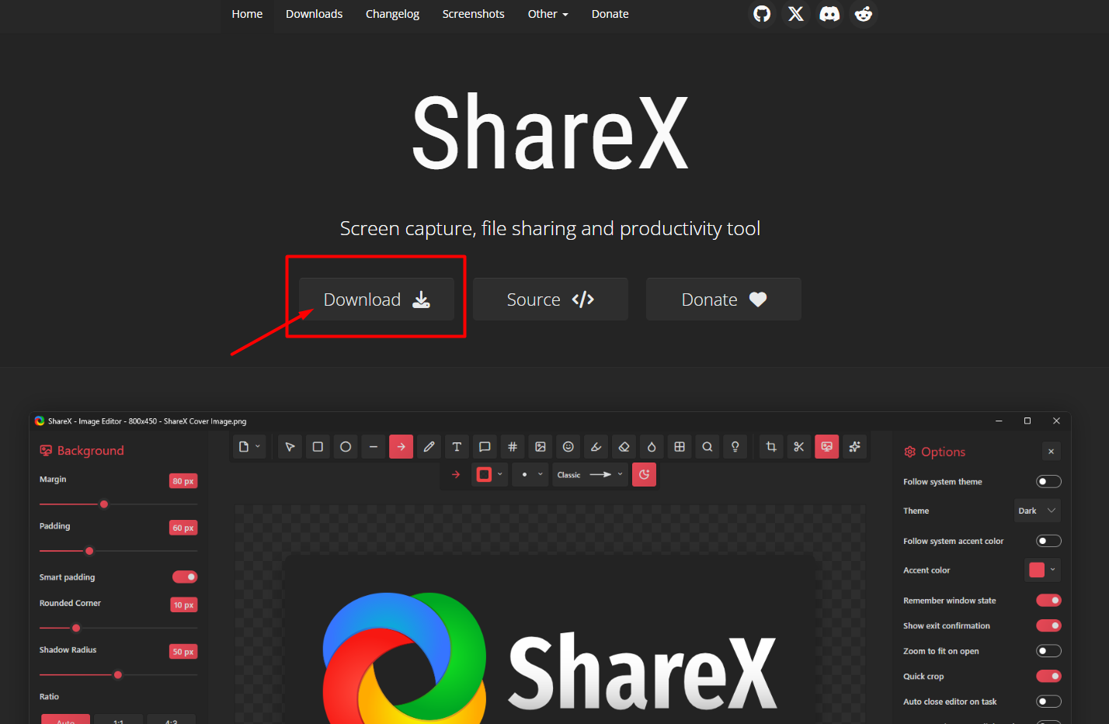Click the large Download button
The height and width of the screenshot is (724, 1109).
377,300
